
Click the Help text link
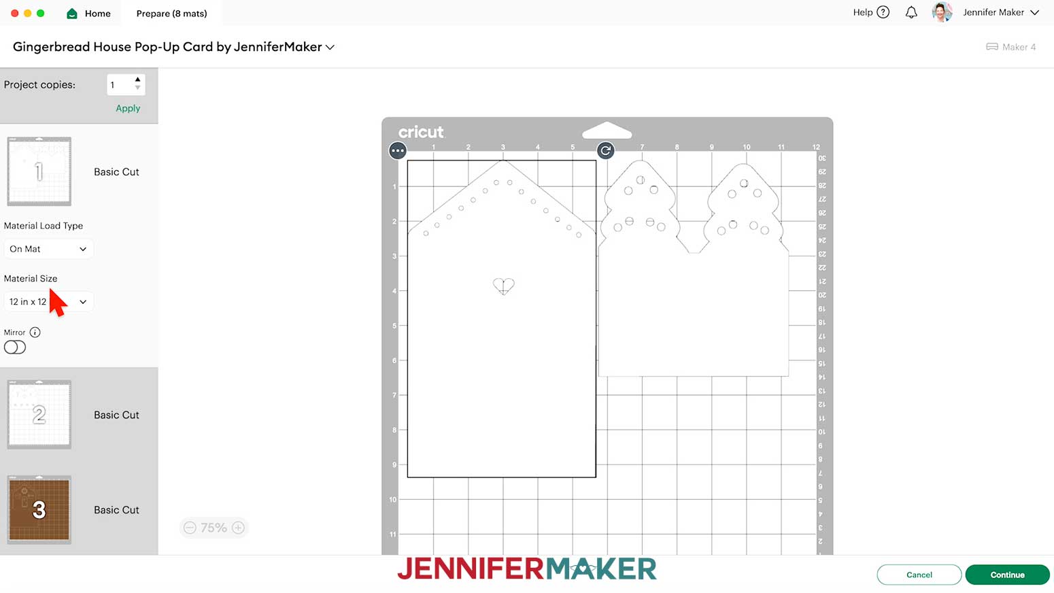click(x=863, y=12)
